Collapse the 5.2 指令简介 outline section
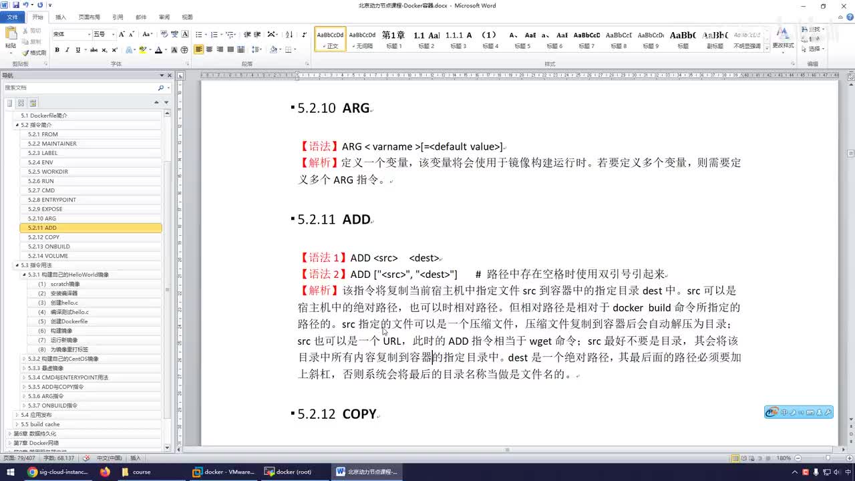Screen dimensions: 855x481 pyautogui.click(x=17, y=125)
